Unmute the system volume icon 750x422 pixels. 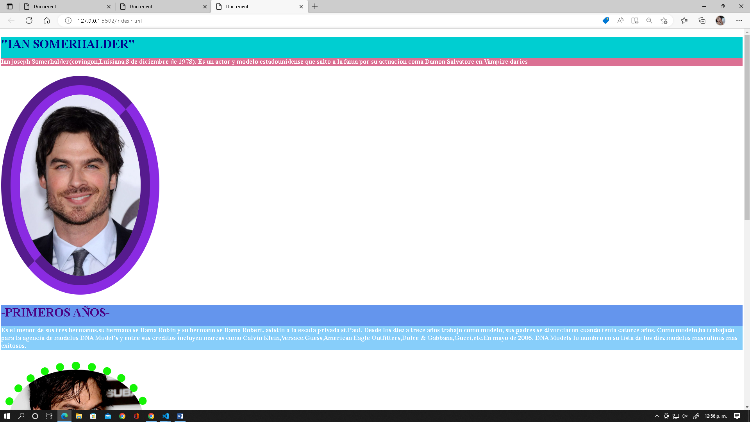pos(685,416)
